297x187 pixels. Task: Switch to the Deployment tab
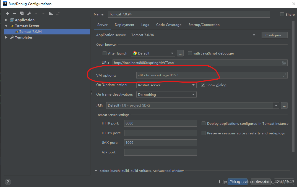point(124,25)
